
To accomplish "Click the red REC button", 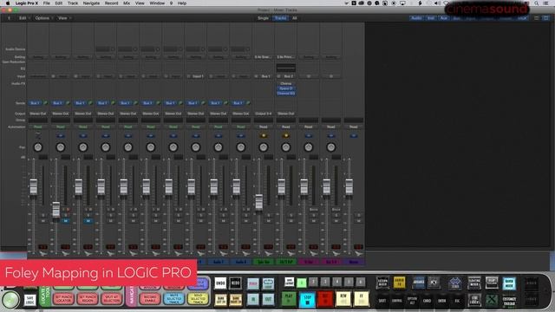I will click(325, 299).
